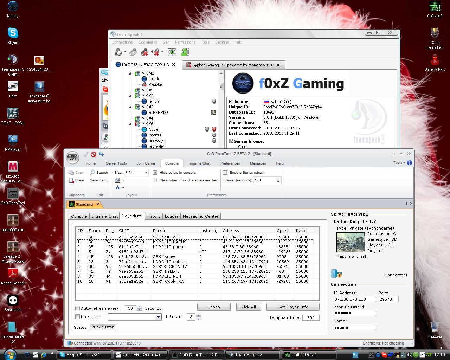Switch to the History tab

(x=153, y=216)
